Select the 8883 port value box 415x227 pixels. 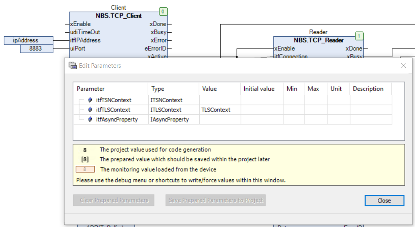point(37,49)
